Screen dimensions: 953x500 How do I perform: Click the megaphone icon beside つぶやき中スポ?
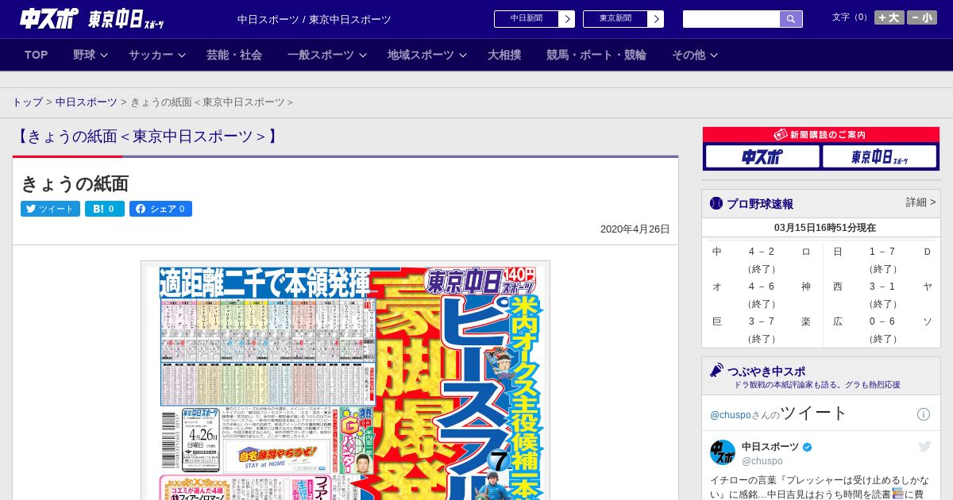[716, 370]
